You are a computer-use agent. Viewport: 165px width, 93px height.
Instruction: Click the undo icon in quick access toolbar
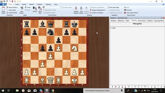tap(7, 1)
